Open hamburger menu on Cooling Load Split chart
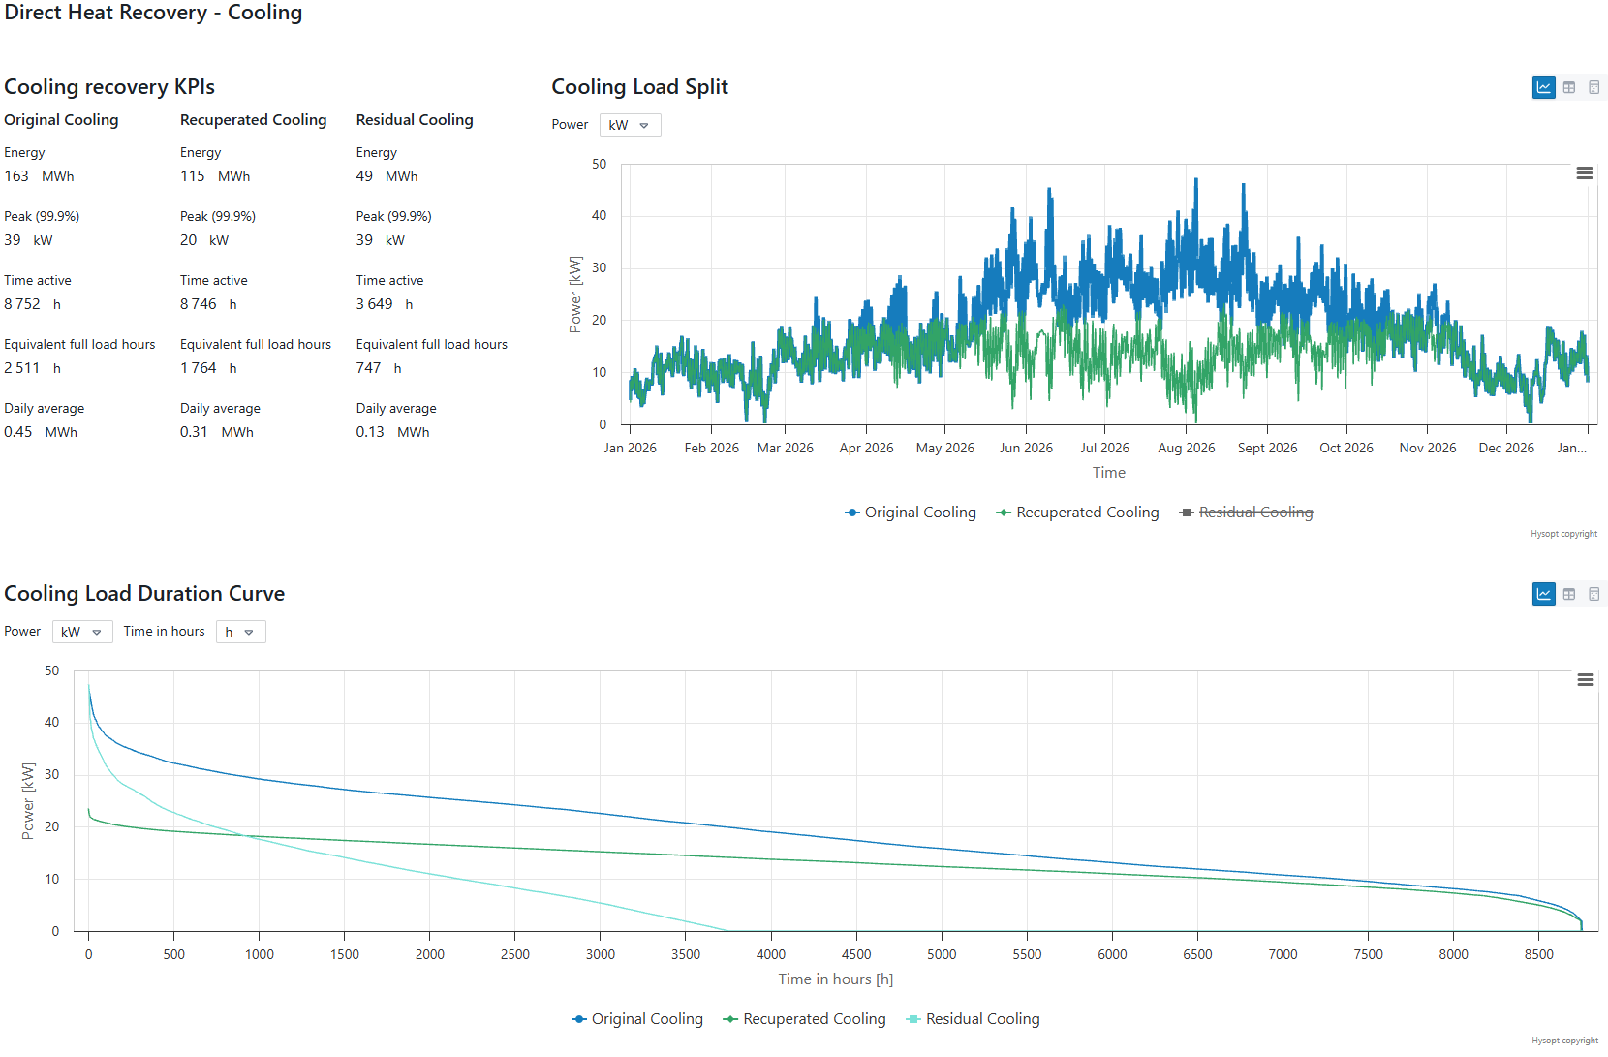1608x1057 pixels. tap(1585, 173)
